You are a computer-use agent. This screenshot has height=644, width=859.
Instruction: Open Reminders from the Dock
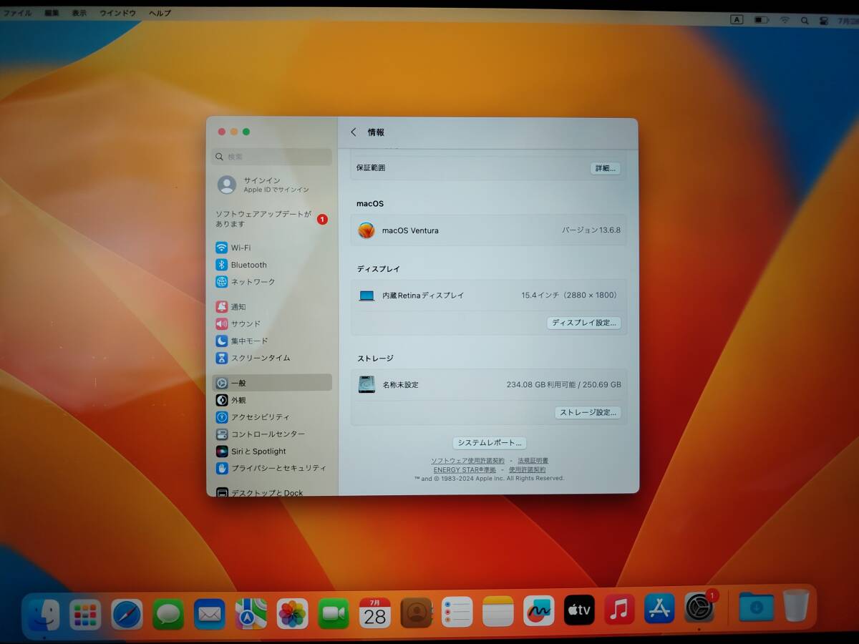[457, 612]
